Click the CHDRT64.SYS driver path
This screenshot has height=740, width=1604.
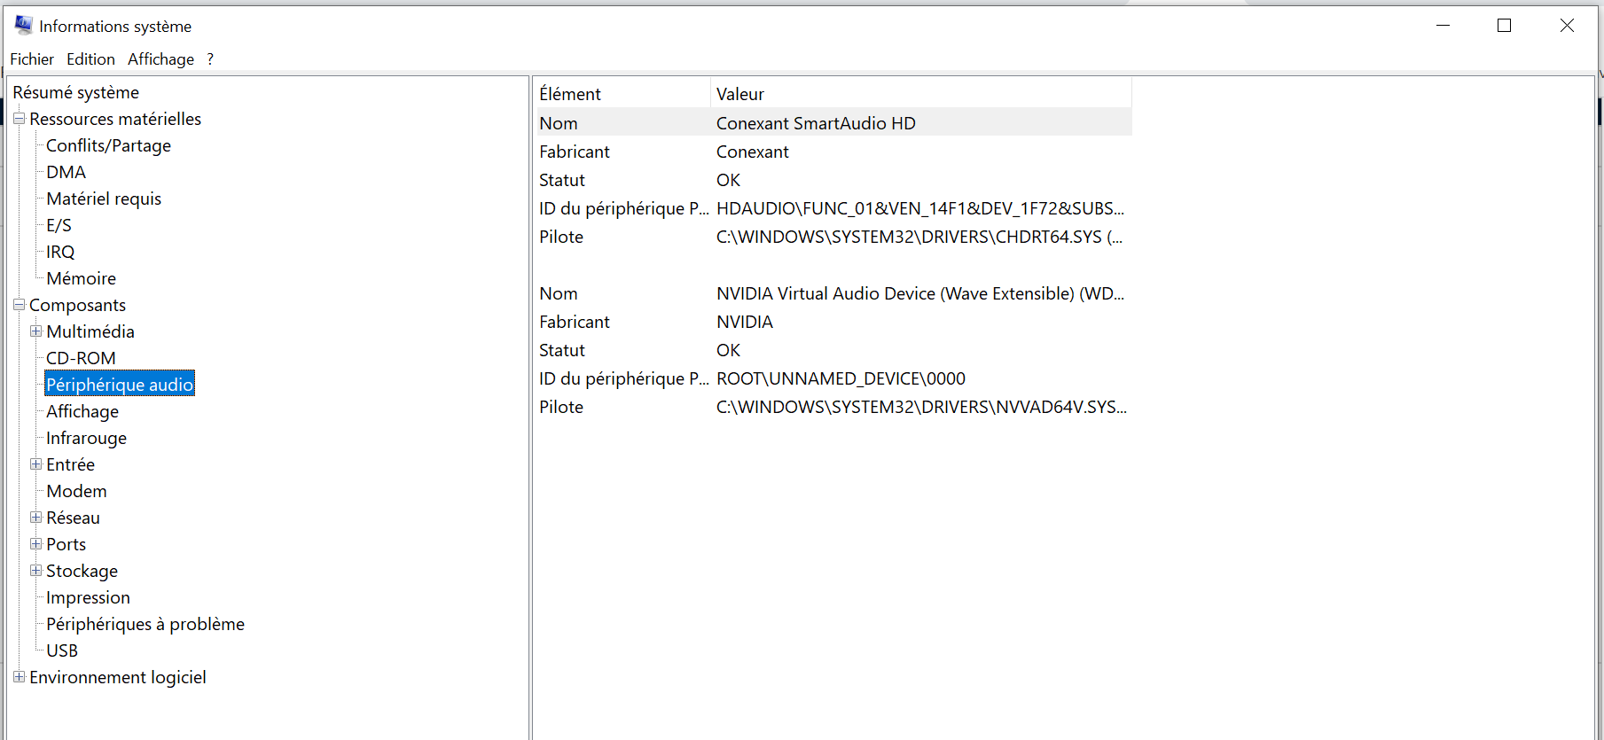click(919, 237)
